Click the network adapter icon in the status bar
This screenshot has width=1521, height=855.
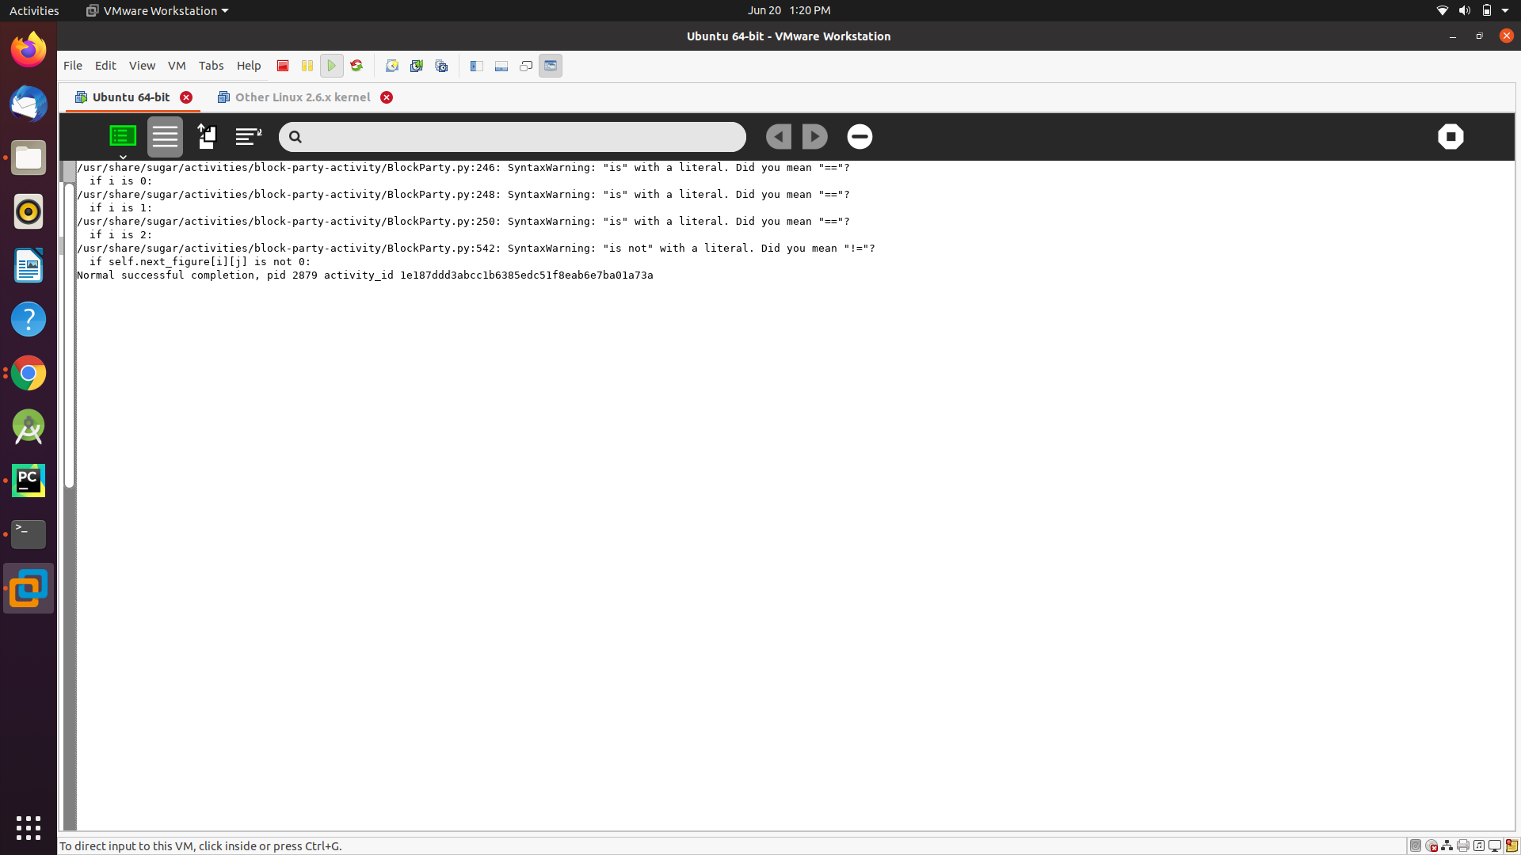point(1447,845)
